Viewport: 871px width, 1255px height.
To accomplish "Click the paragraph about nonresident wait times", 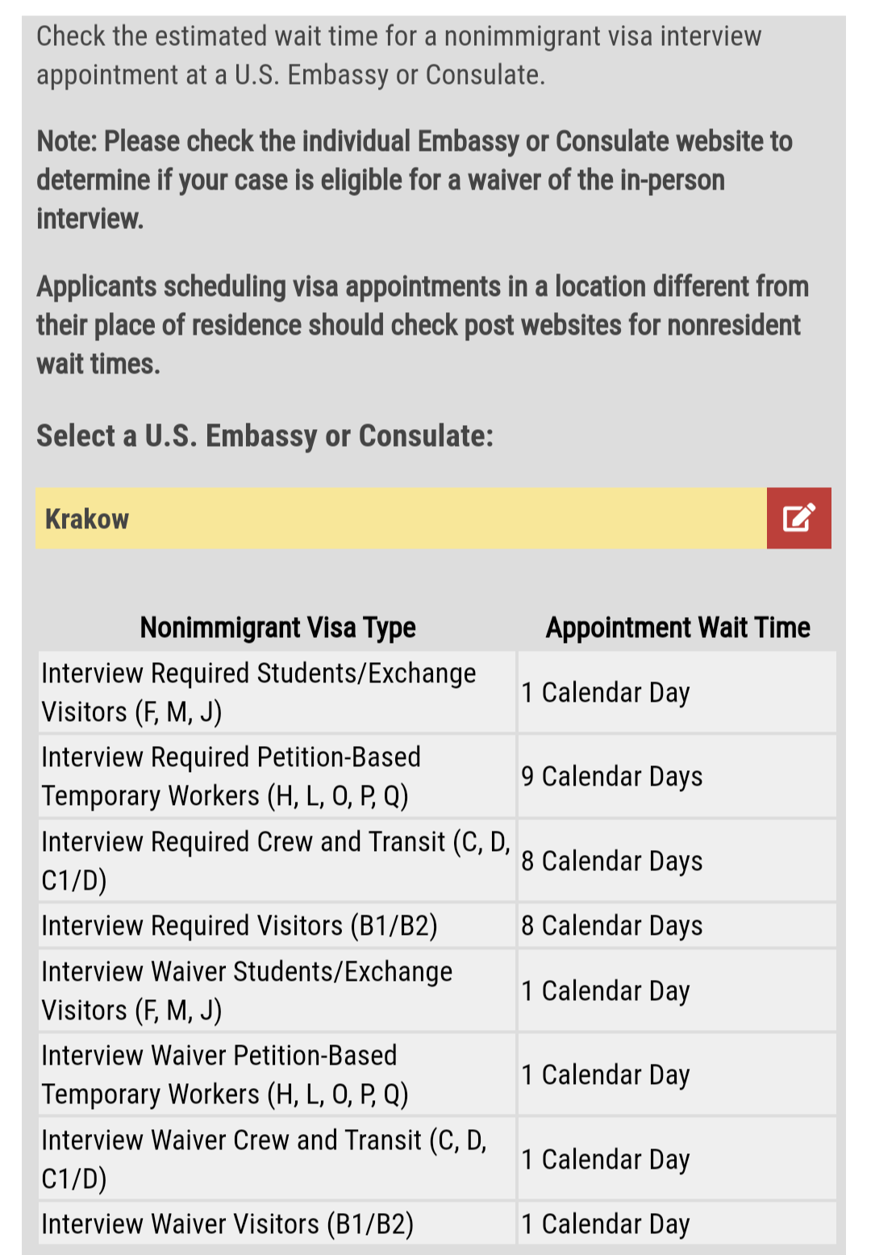I will 422,324.
